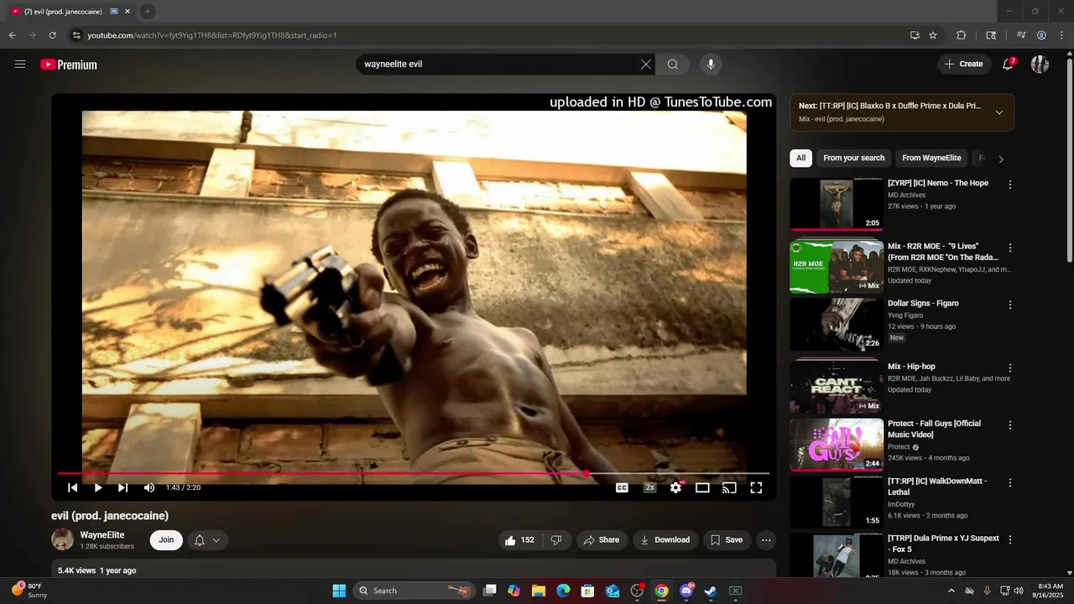The height and width of the screenshot is (604, 1074).
Task: Reload the YouTube page
Action: [x=52, y=35]
